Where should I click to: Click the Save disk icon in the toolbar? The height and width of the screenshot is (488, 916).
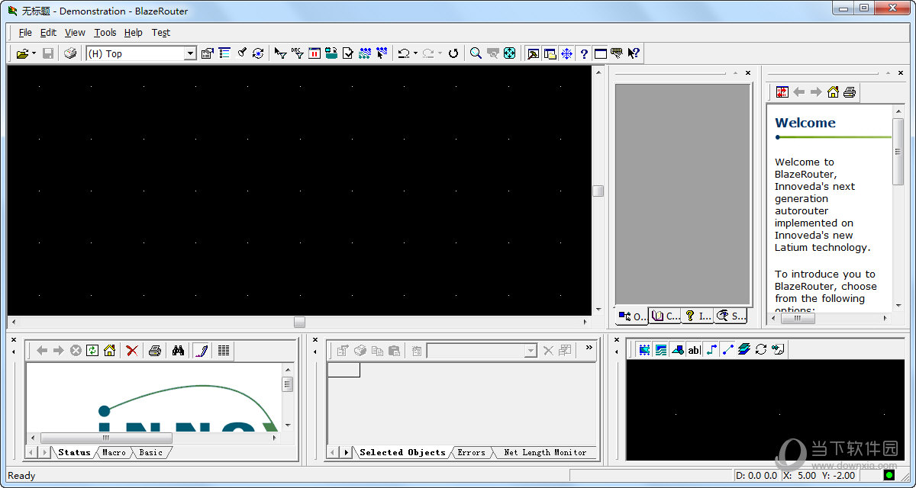pos(48,53)
